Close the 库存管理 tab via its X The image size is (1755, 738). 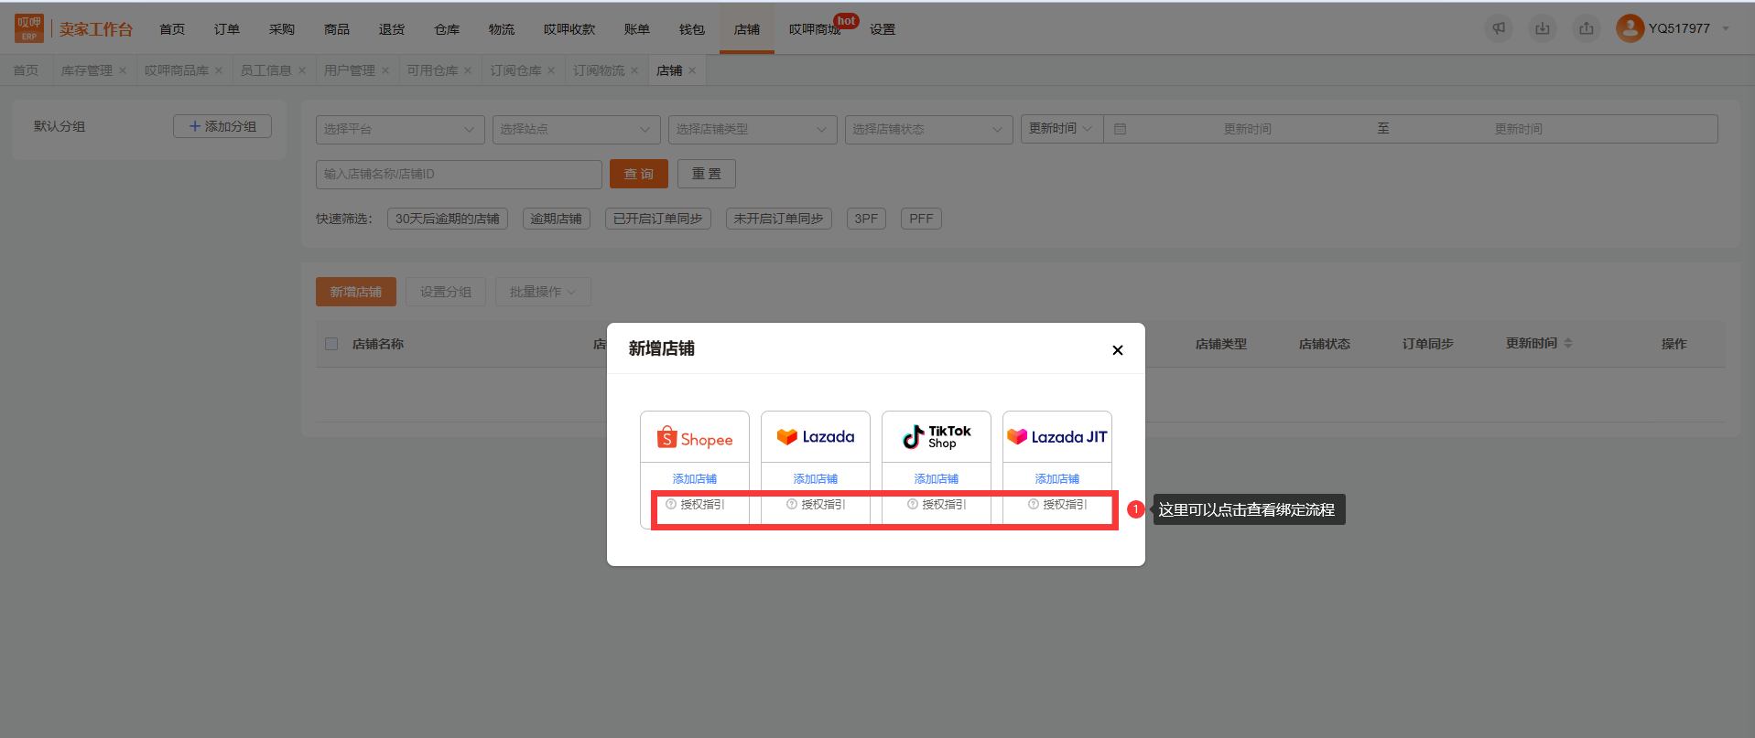(x=123, y=70)
